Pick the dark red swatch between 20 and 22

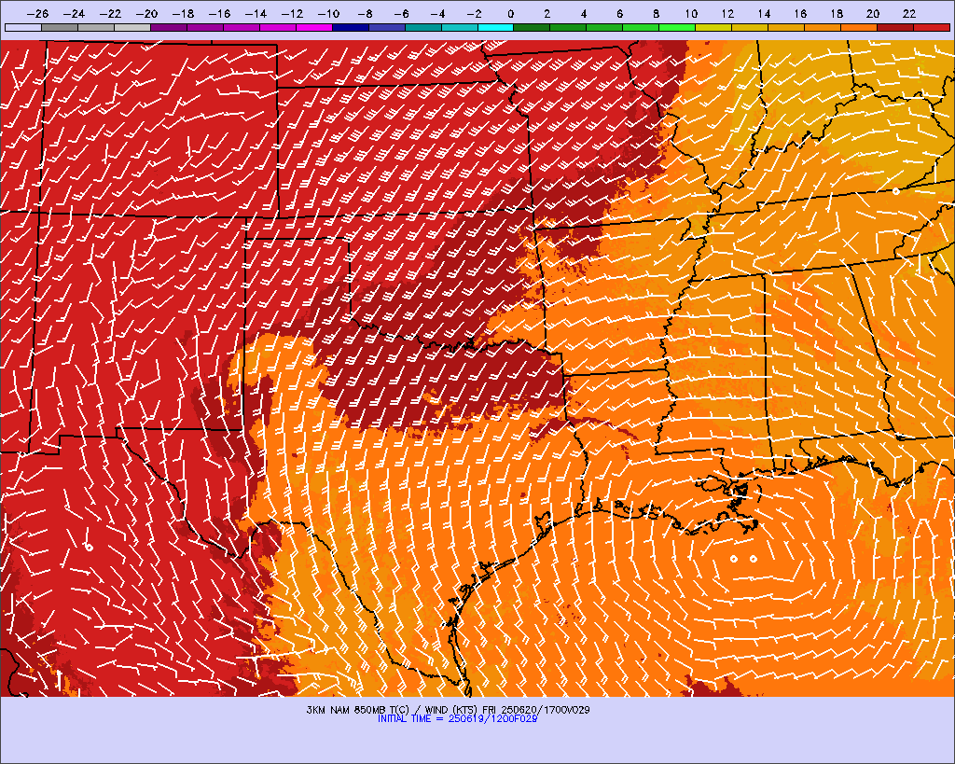pos(896,27)
